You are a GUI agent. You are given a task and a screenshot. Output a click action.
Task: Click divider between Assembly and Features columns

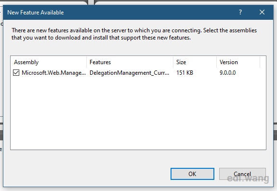click(x=86, y=62)
